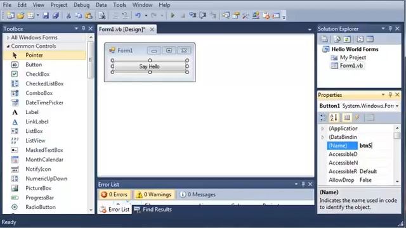
Task: Click the Undo arrow icon
Action: pos(138,15)
